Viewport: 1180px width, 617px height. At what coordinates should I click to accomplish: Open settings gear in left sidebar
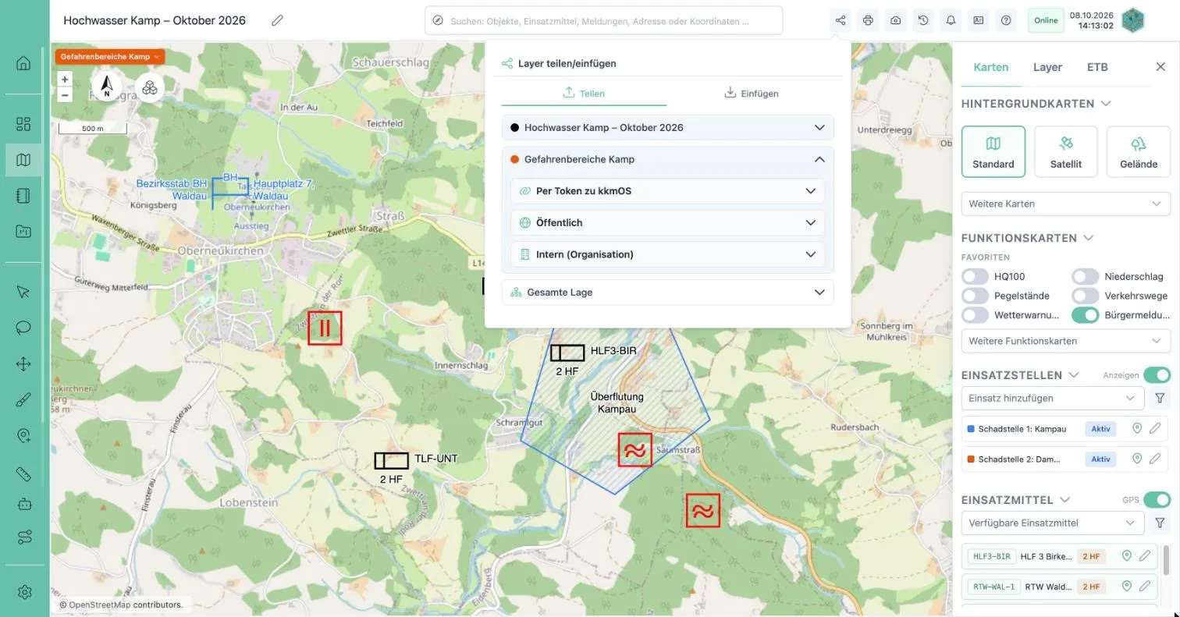[x=23, y=592]
